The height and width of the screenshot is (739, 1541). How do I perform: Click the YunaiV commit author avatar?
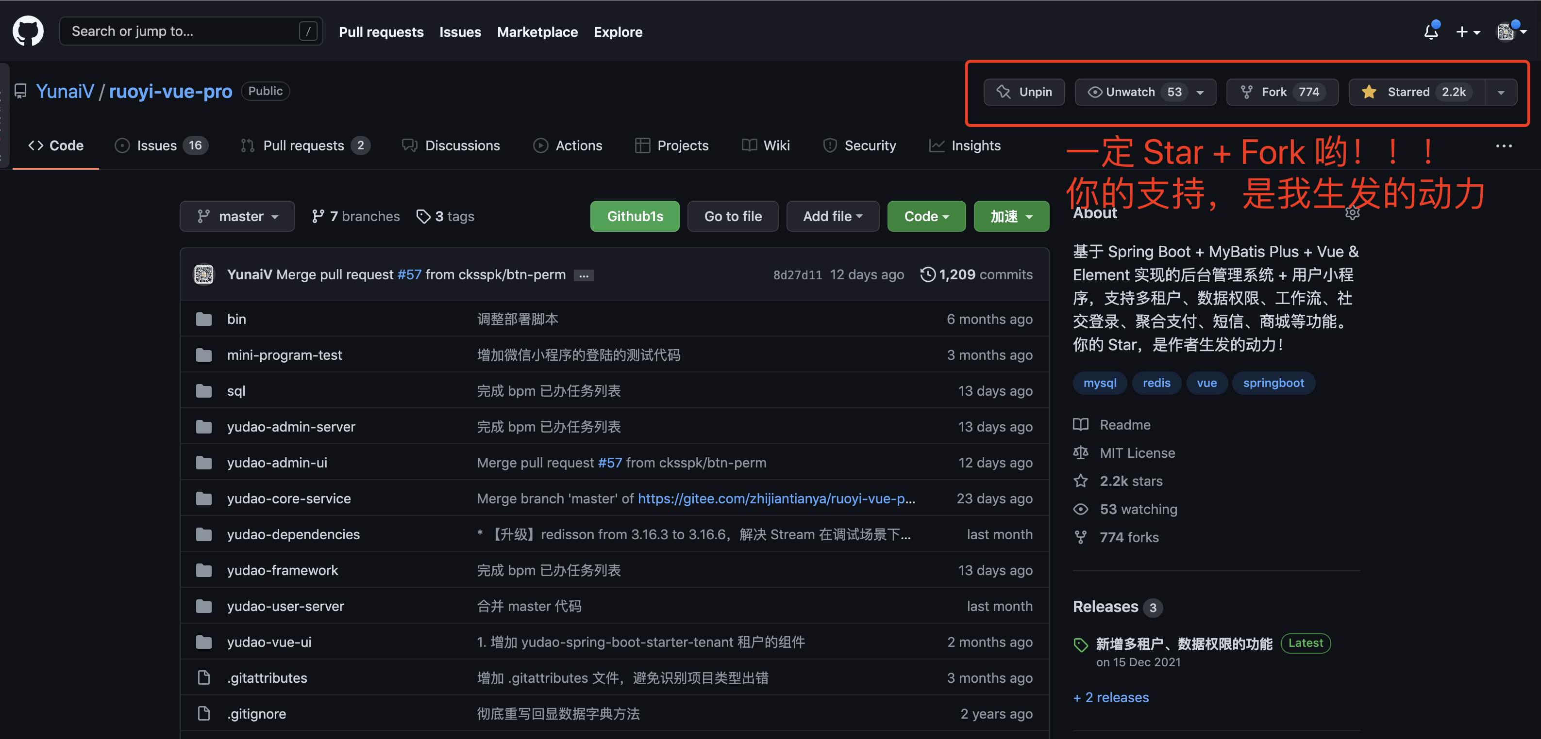coord(204,274)
